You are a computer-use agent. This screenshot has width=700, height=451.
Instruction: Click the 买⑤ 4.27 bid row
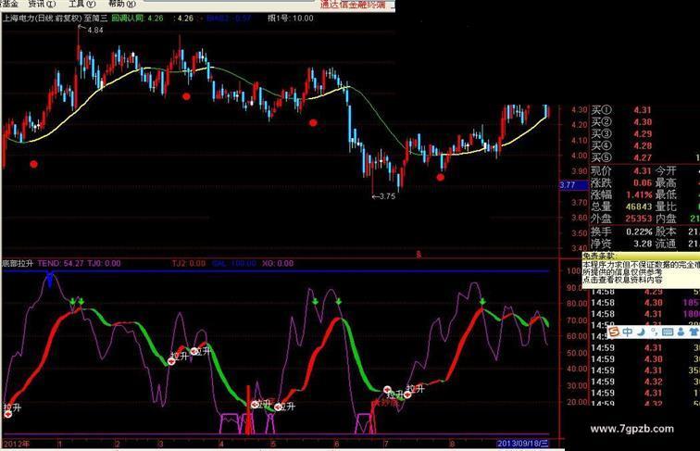coord(621,157)
